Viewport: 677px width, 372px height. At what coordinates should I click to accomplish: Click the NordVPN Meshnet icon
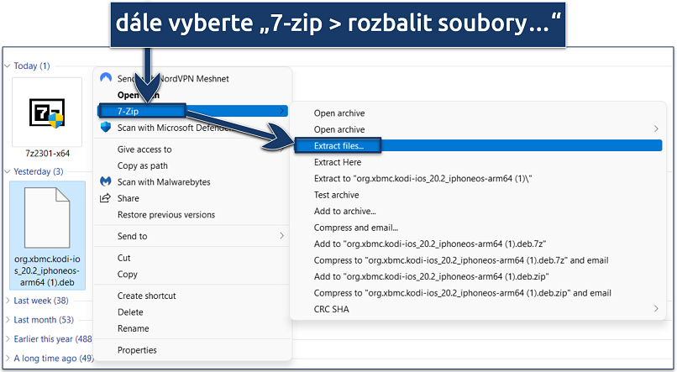pyautogui.click(x=106, y=78)
